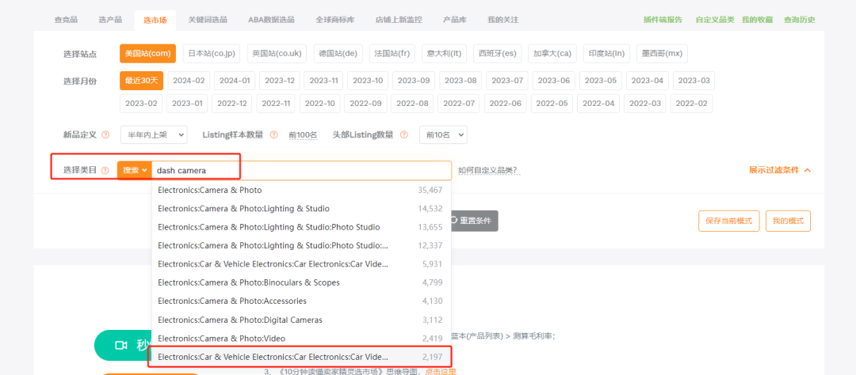Click the help icon beside 选择类目

tap(105, 170)
